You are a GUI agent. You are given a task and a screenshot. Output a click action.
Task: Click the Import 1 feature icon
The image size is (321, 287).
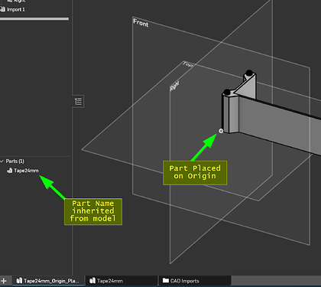(2, 9)
